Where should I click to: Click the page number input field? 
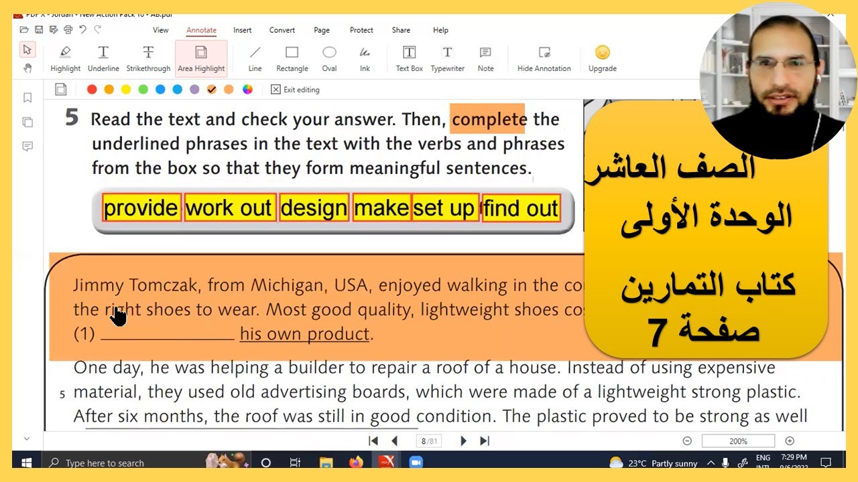point(429,441)
